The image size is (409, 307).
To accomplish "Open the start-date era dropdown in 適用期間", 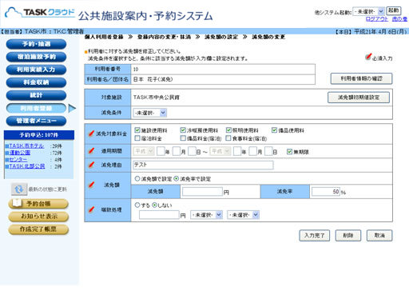I will (144, 151).
